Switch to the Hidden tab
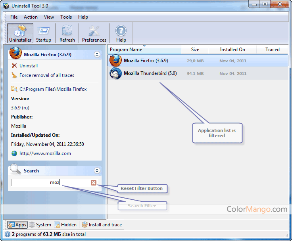This screenshot has height=241, width=292. (65, 225)
